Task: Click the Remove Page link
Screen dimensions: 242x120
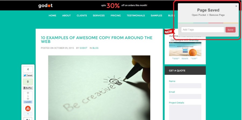Action: point(217,15)
